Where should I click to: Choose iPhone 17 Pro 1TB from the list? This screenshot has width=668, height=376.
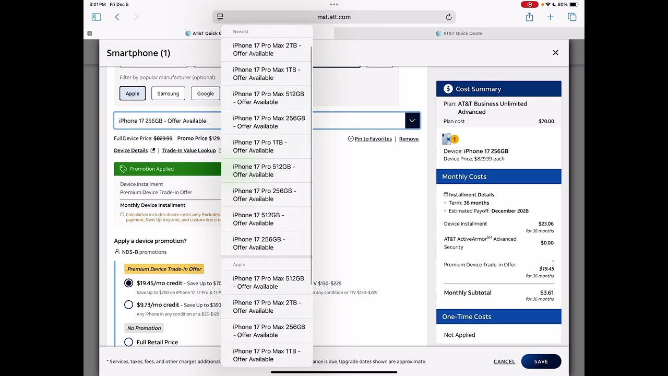(x=267, y=146)
